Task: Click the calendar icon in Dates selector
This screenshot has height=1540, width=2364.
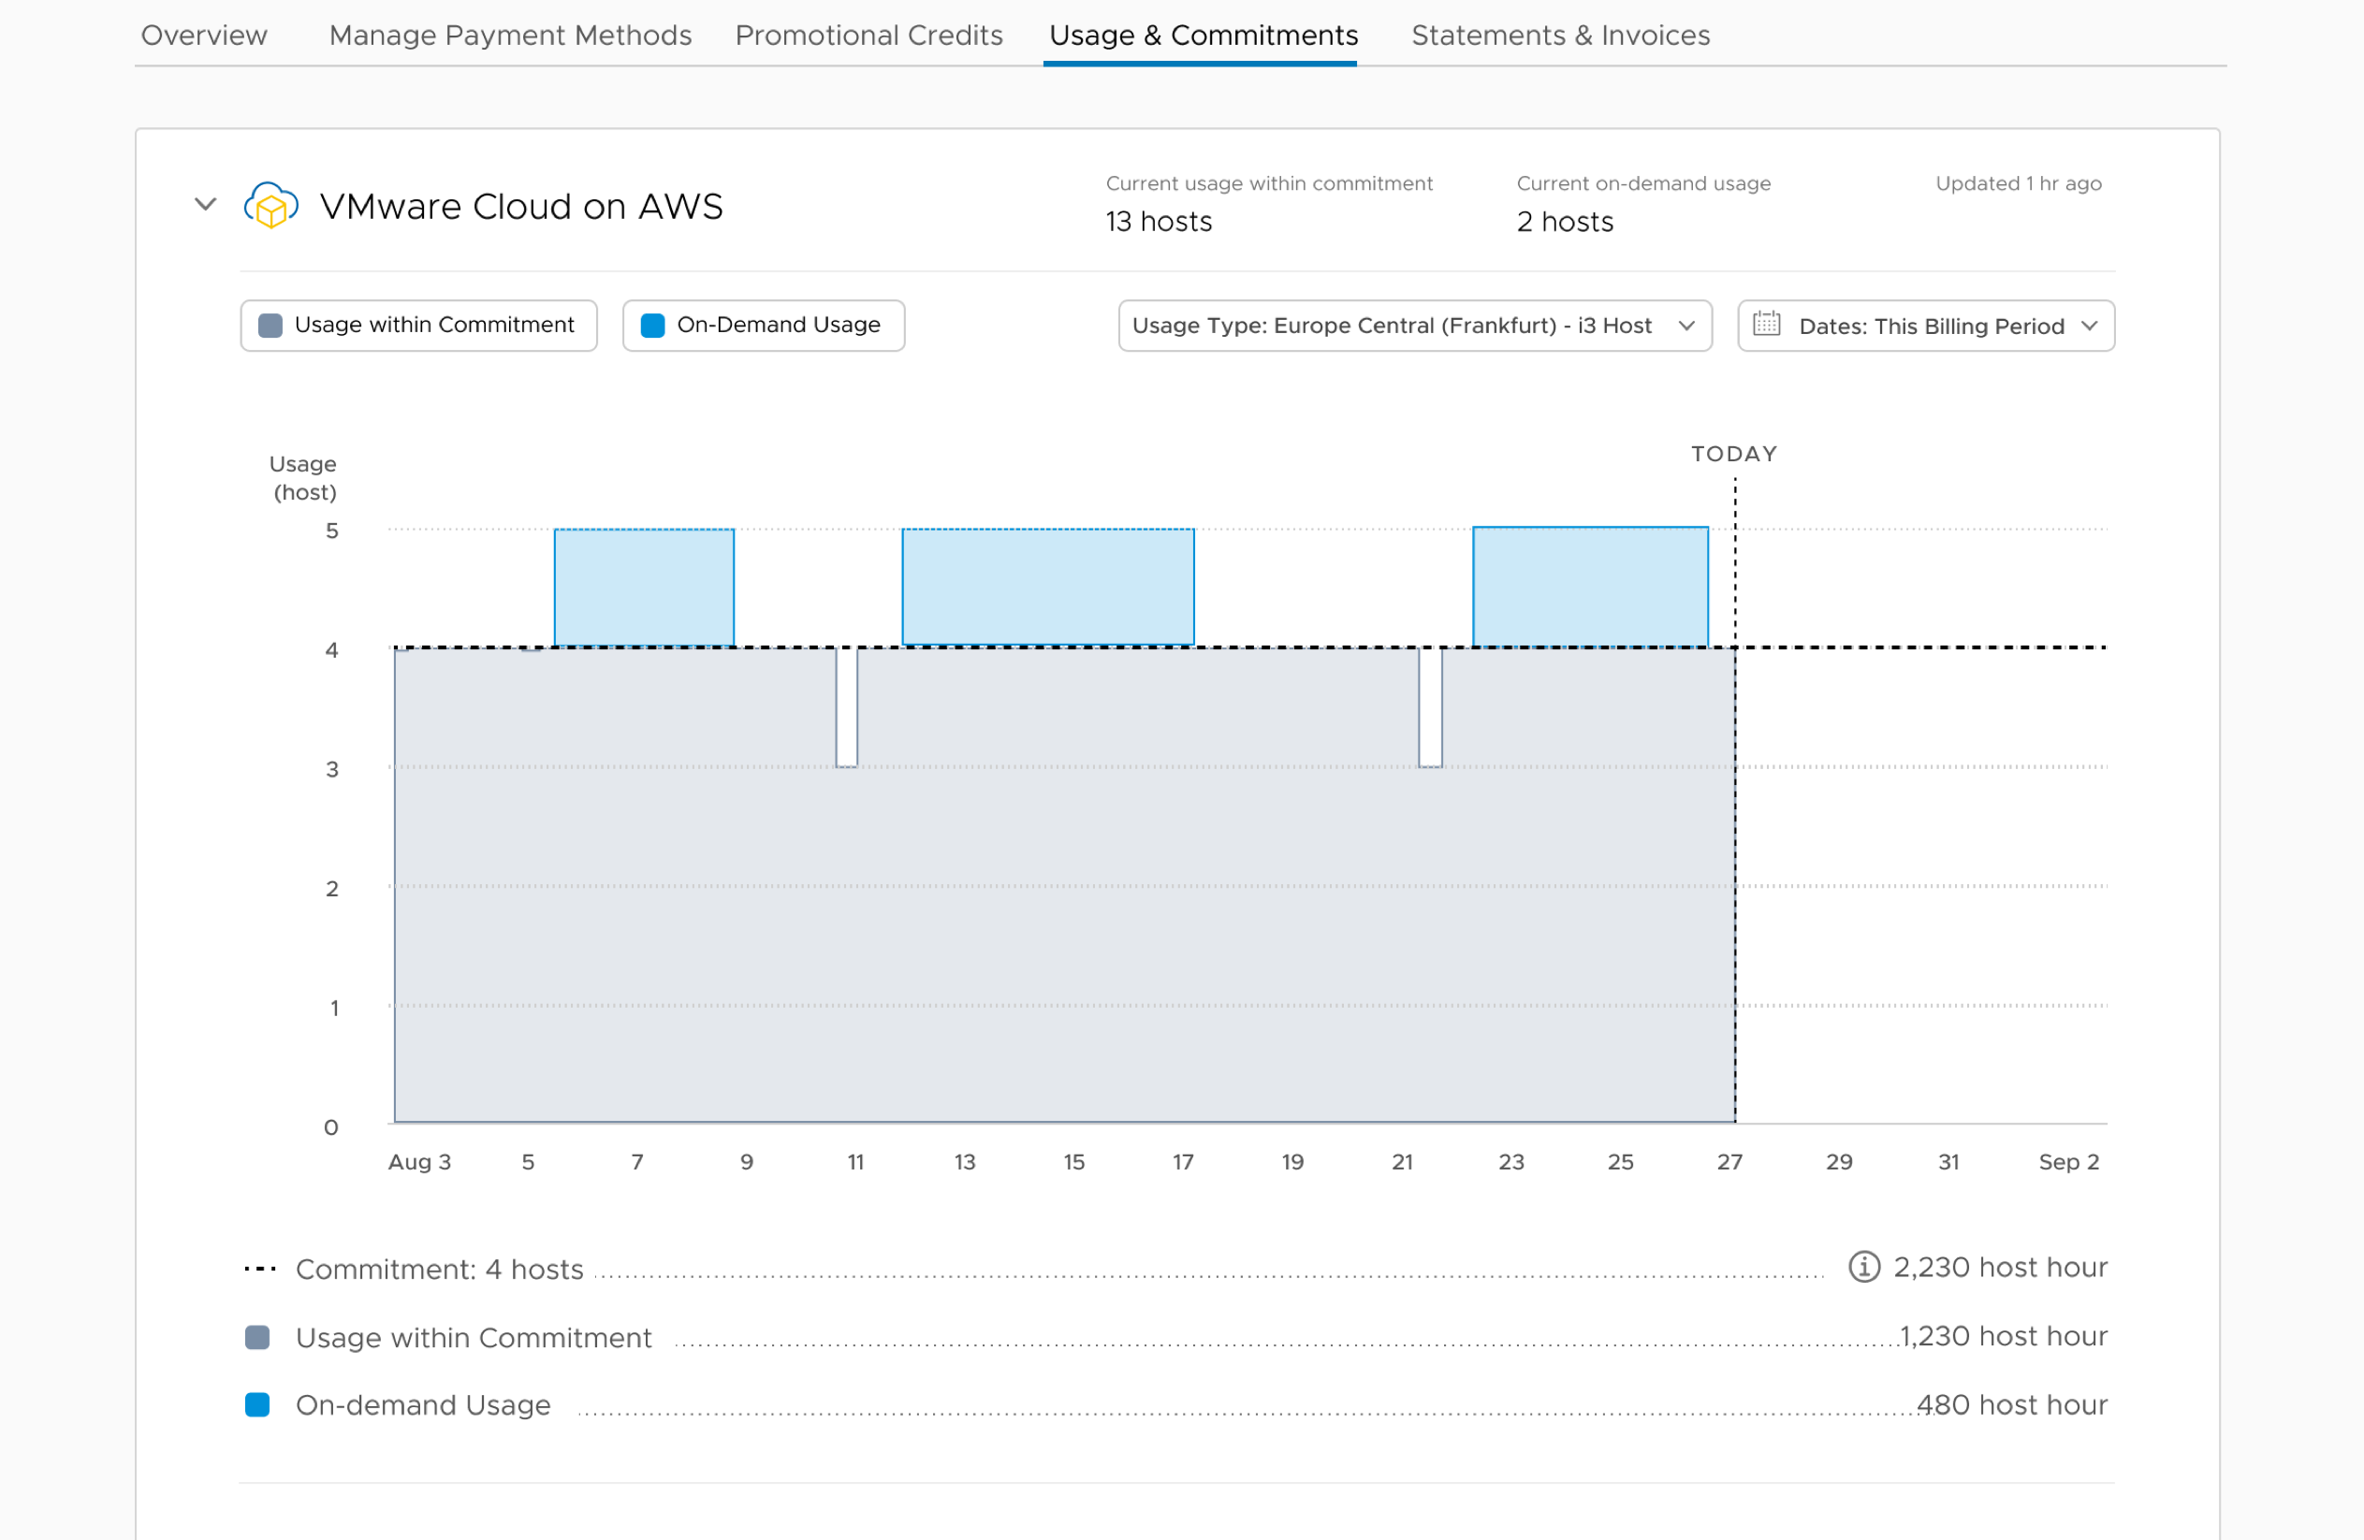Action: tap(1766, 325)
